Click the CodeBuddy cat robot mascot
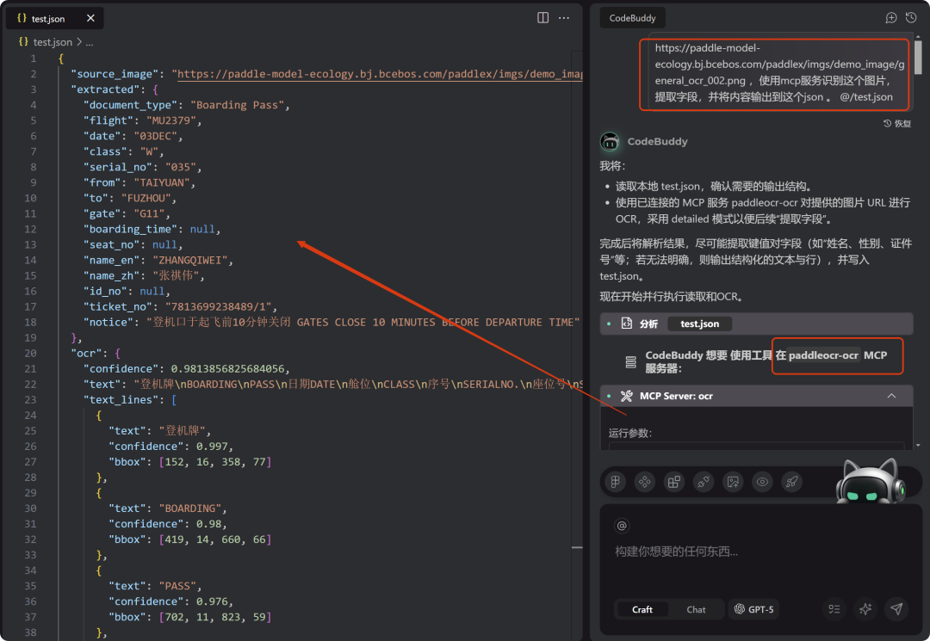 coord(870,481)
